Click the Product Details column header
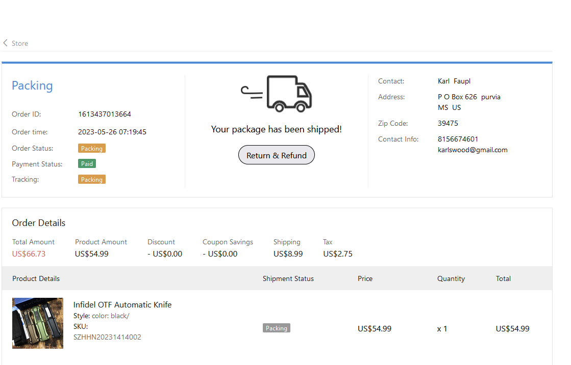The width and height of the screenshot is (571, 365). [x=36, y=278]
